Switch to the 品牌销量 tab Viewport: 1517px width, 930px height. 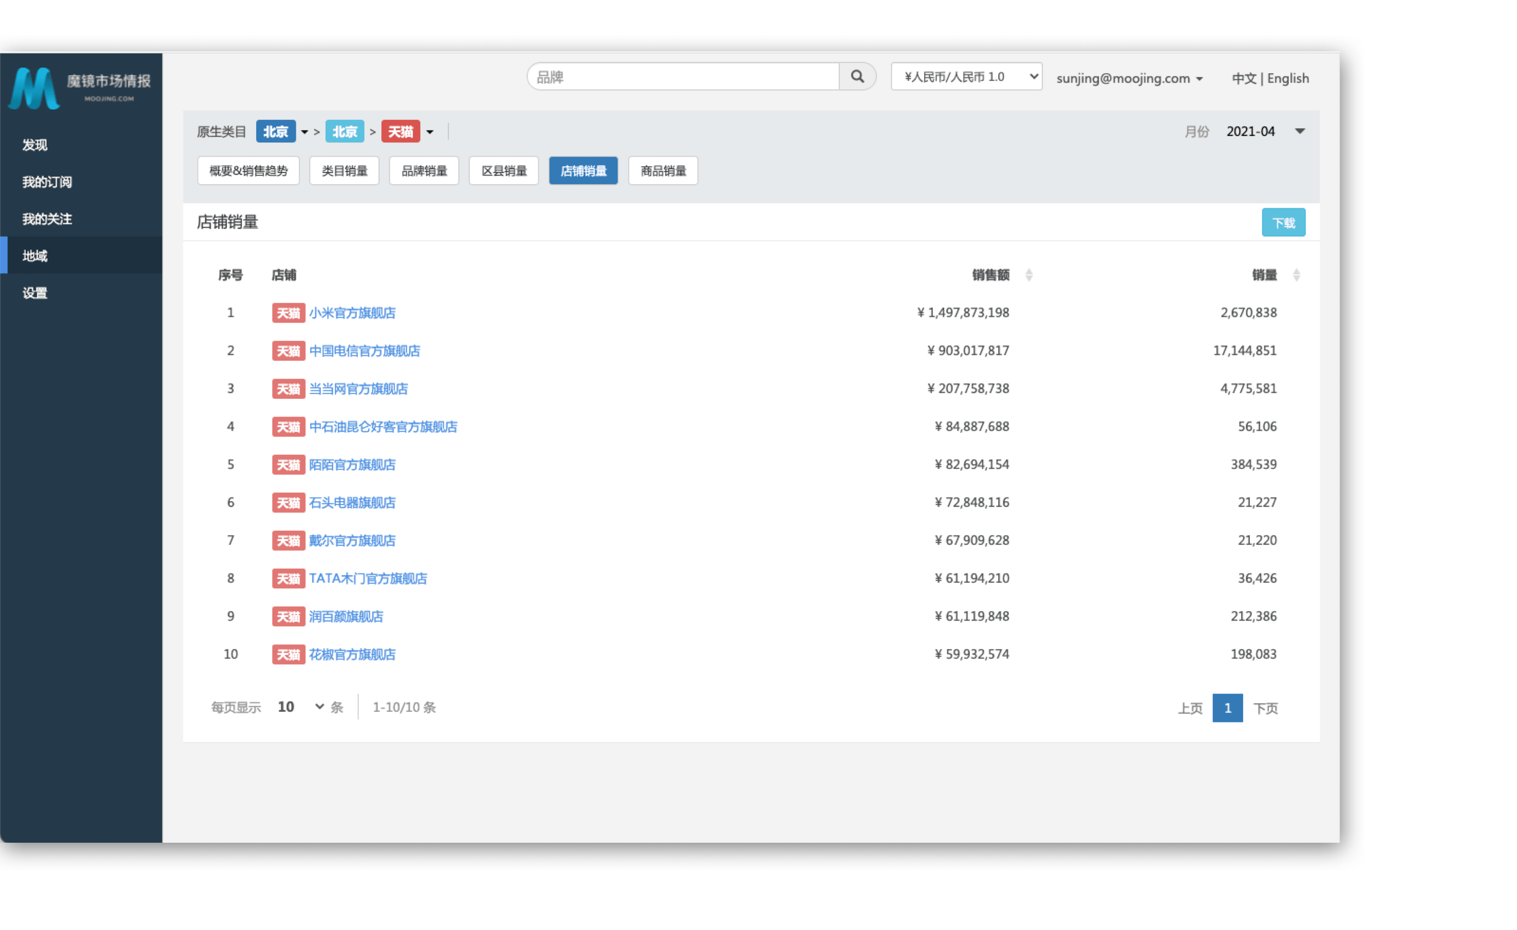click(424, 171)
